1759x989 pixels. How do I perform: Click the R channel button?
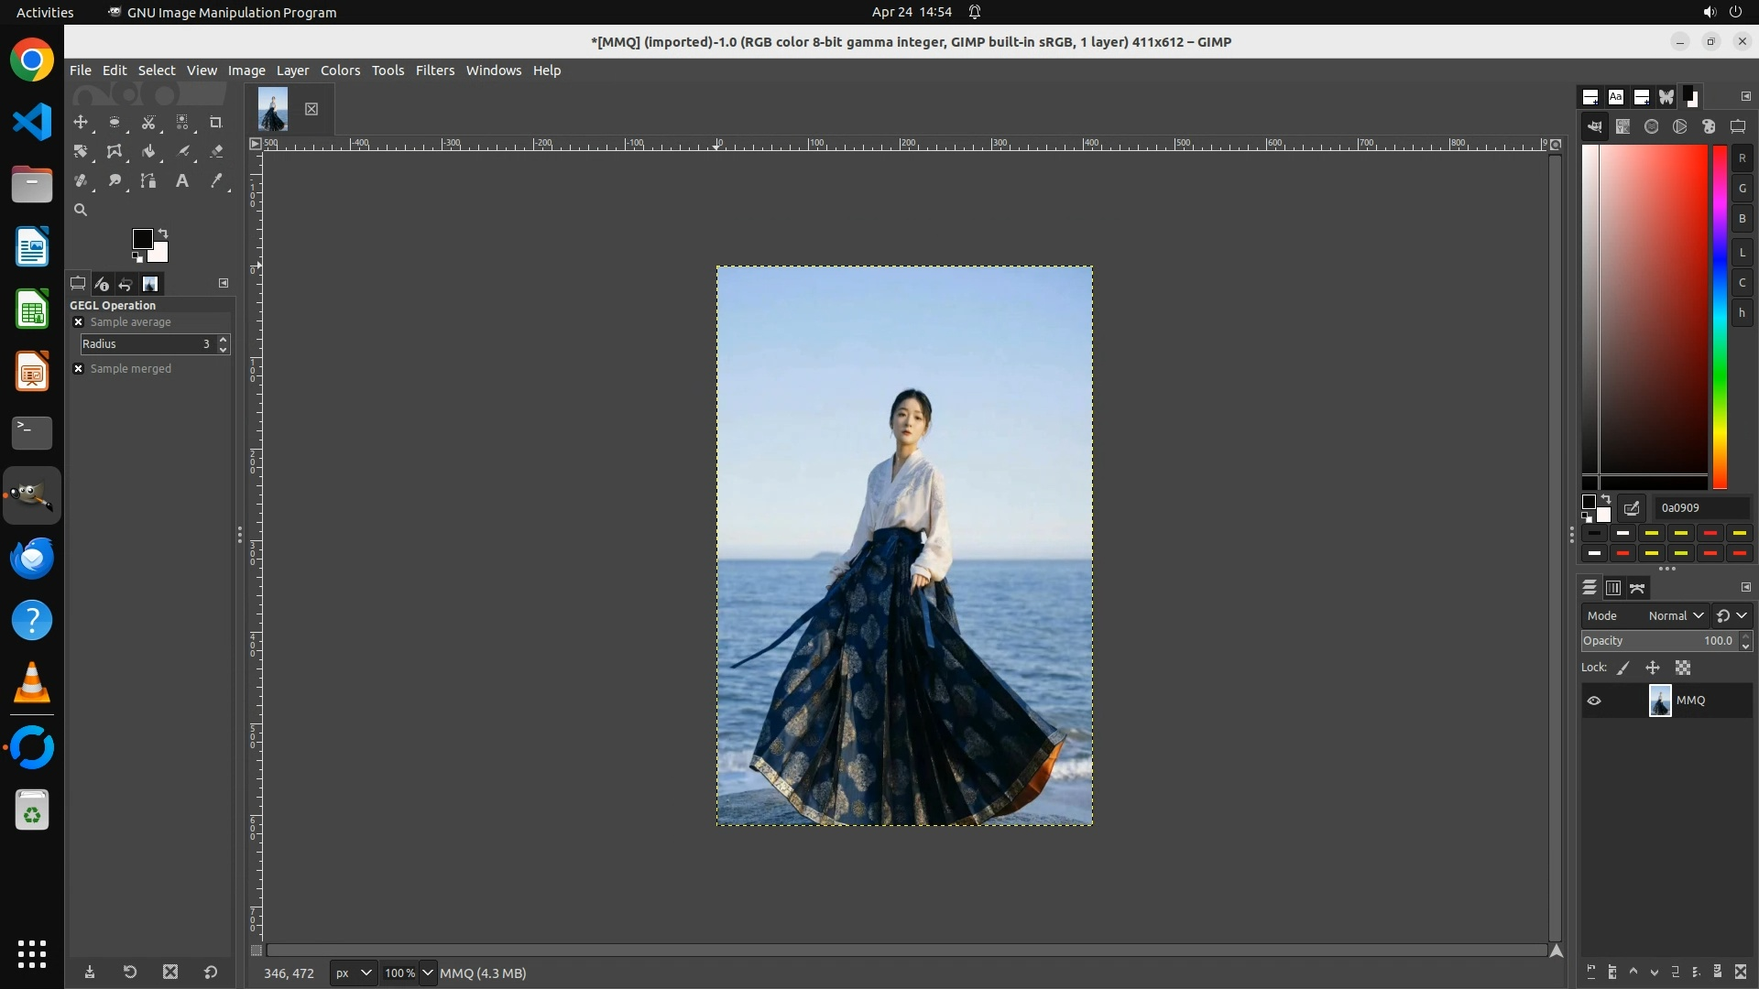1742,158
